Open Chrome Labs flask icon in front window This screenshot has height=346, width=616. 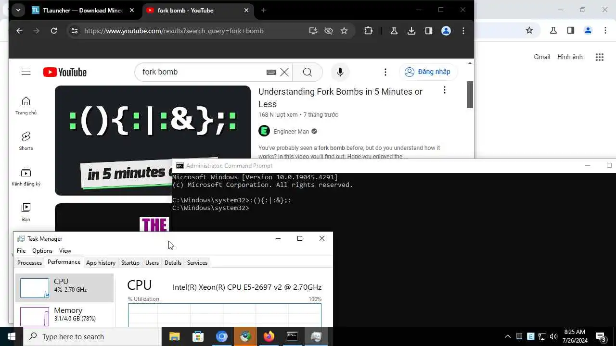click(x=394, y=31)
